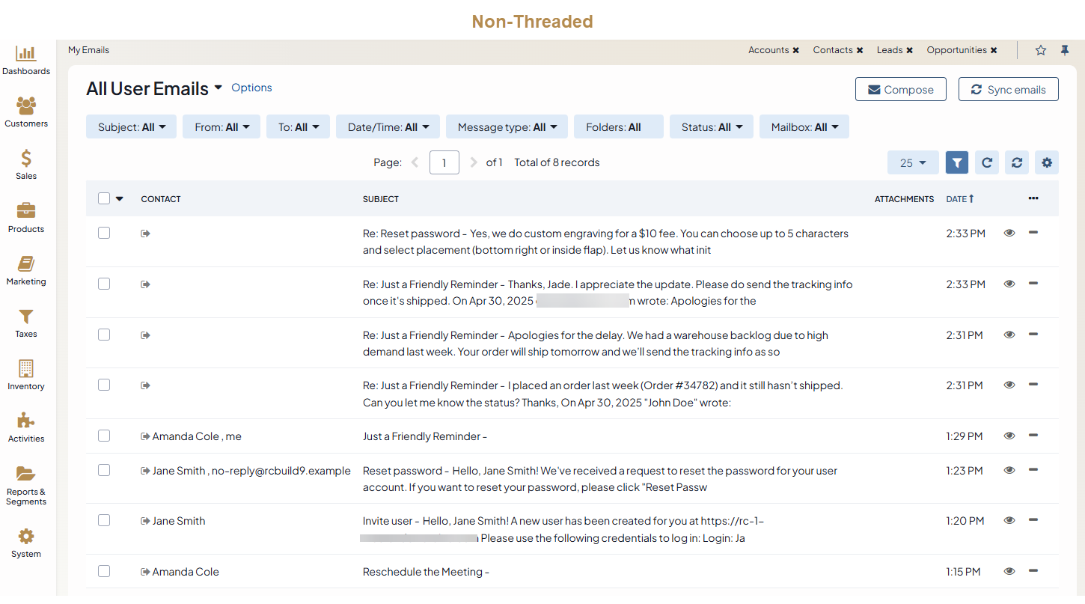
Task: Close the Leads shortcut tab
Action: [x=910, y=50]
